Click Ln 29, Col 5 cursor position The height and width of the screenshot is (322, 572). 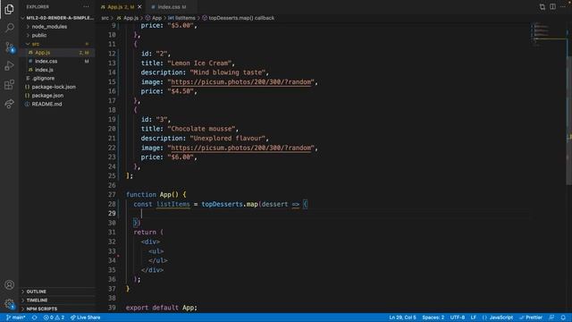point(402,318)
